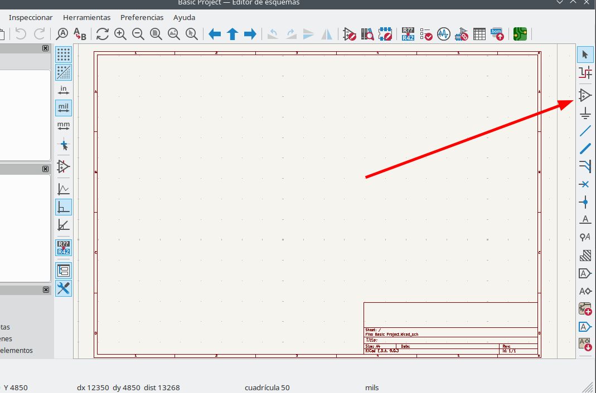Open the Preferencias menu
The width and height of the screenshot is (596, 393).
point(142,17)
